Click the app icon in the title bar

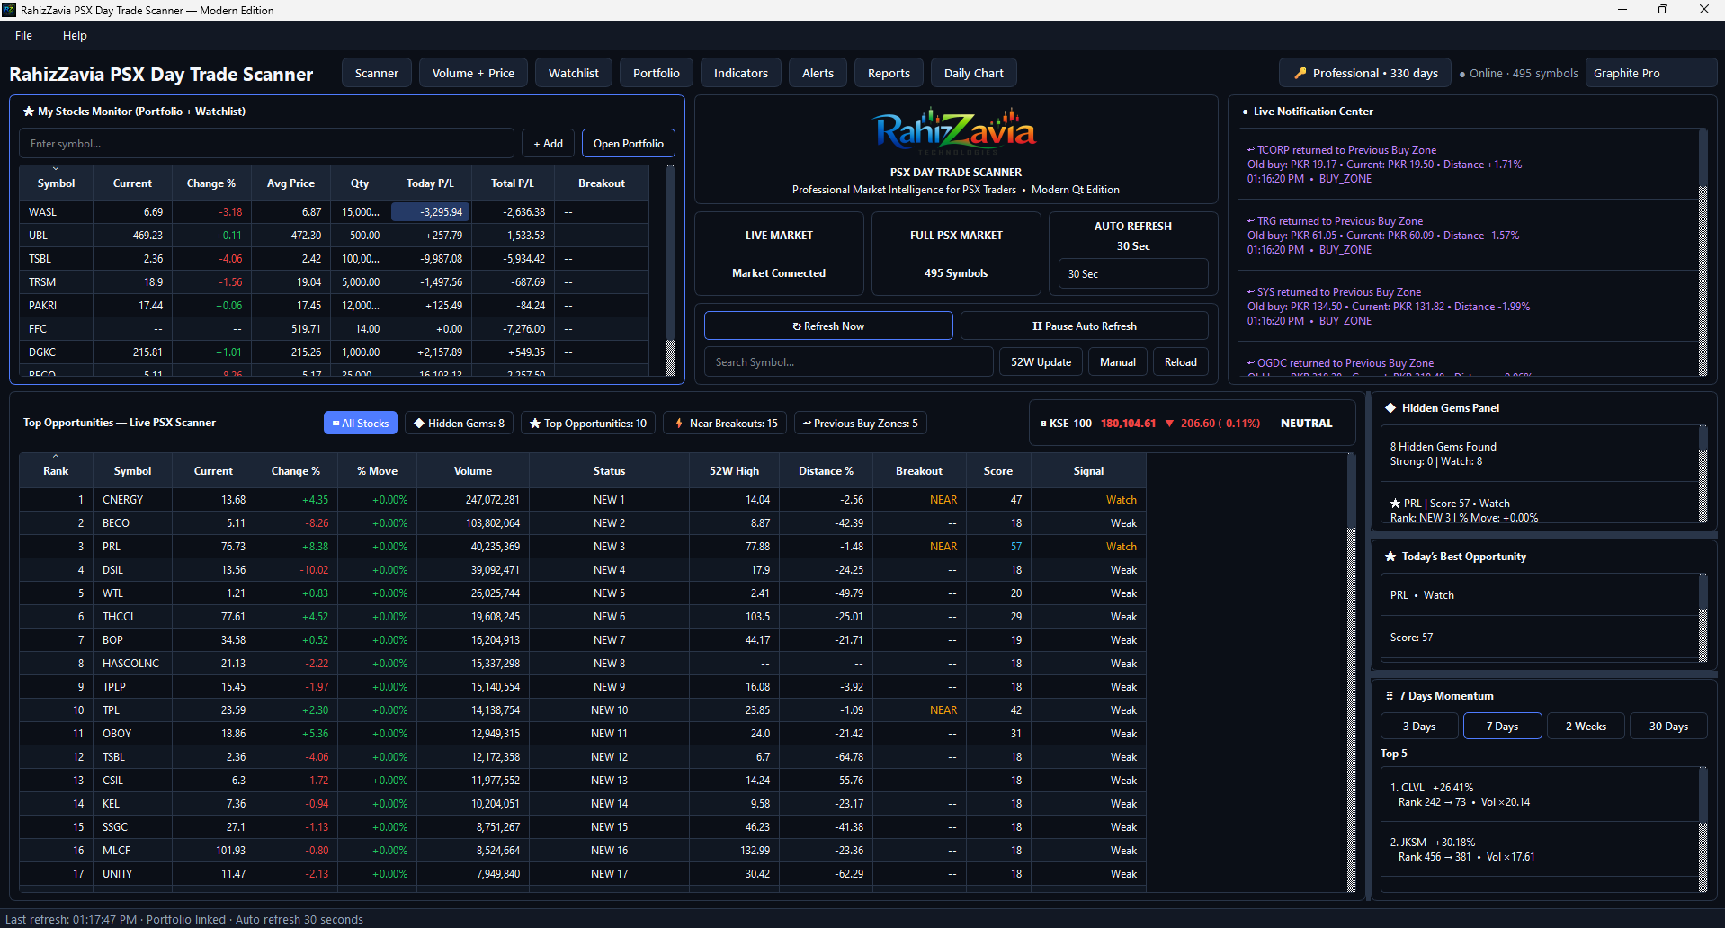click(x=9, y=10)
